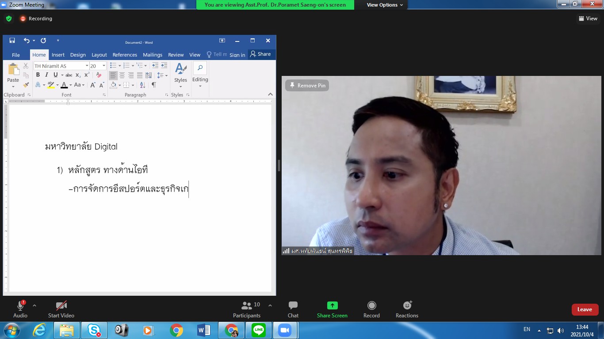Image resolution: width=604 pixels, height=339 pixels.
Task: Click the yellow text highlight color button
Action: tap(51, 85)
